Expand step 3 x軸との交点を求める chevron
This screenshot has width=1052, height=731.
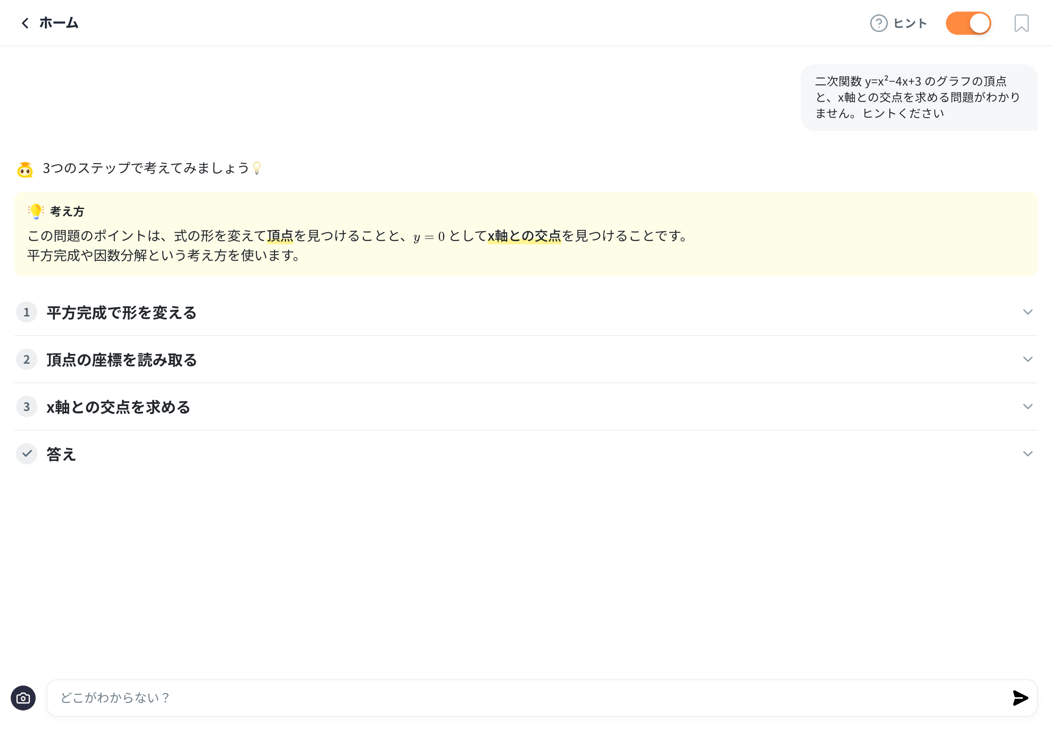[1027, 406]
